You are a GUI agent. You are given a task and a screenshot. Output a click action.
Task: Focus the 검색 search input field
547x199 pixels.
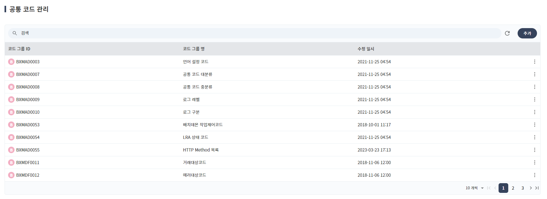tap(258, 33)
